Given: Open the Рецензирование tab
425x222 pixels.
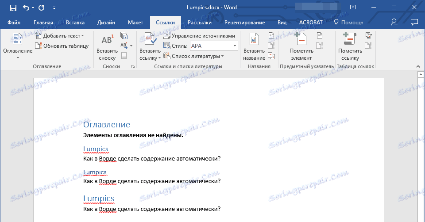Looking at the screenshot, I should tap(244, 23).
